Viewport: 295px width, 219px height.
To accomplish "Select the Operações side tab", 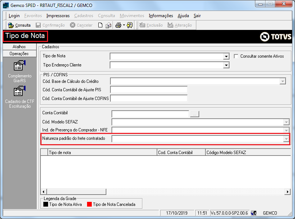I will [x=20, y=54].
